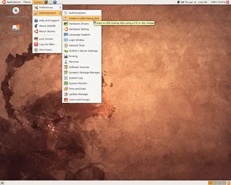231x185 pixels.
Task: Switch to the second workspace in switcher
Action: click(215, 183)
